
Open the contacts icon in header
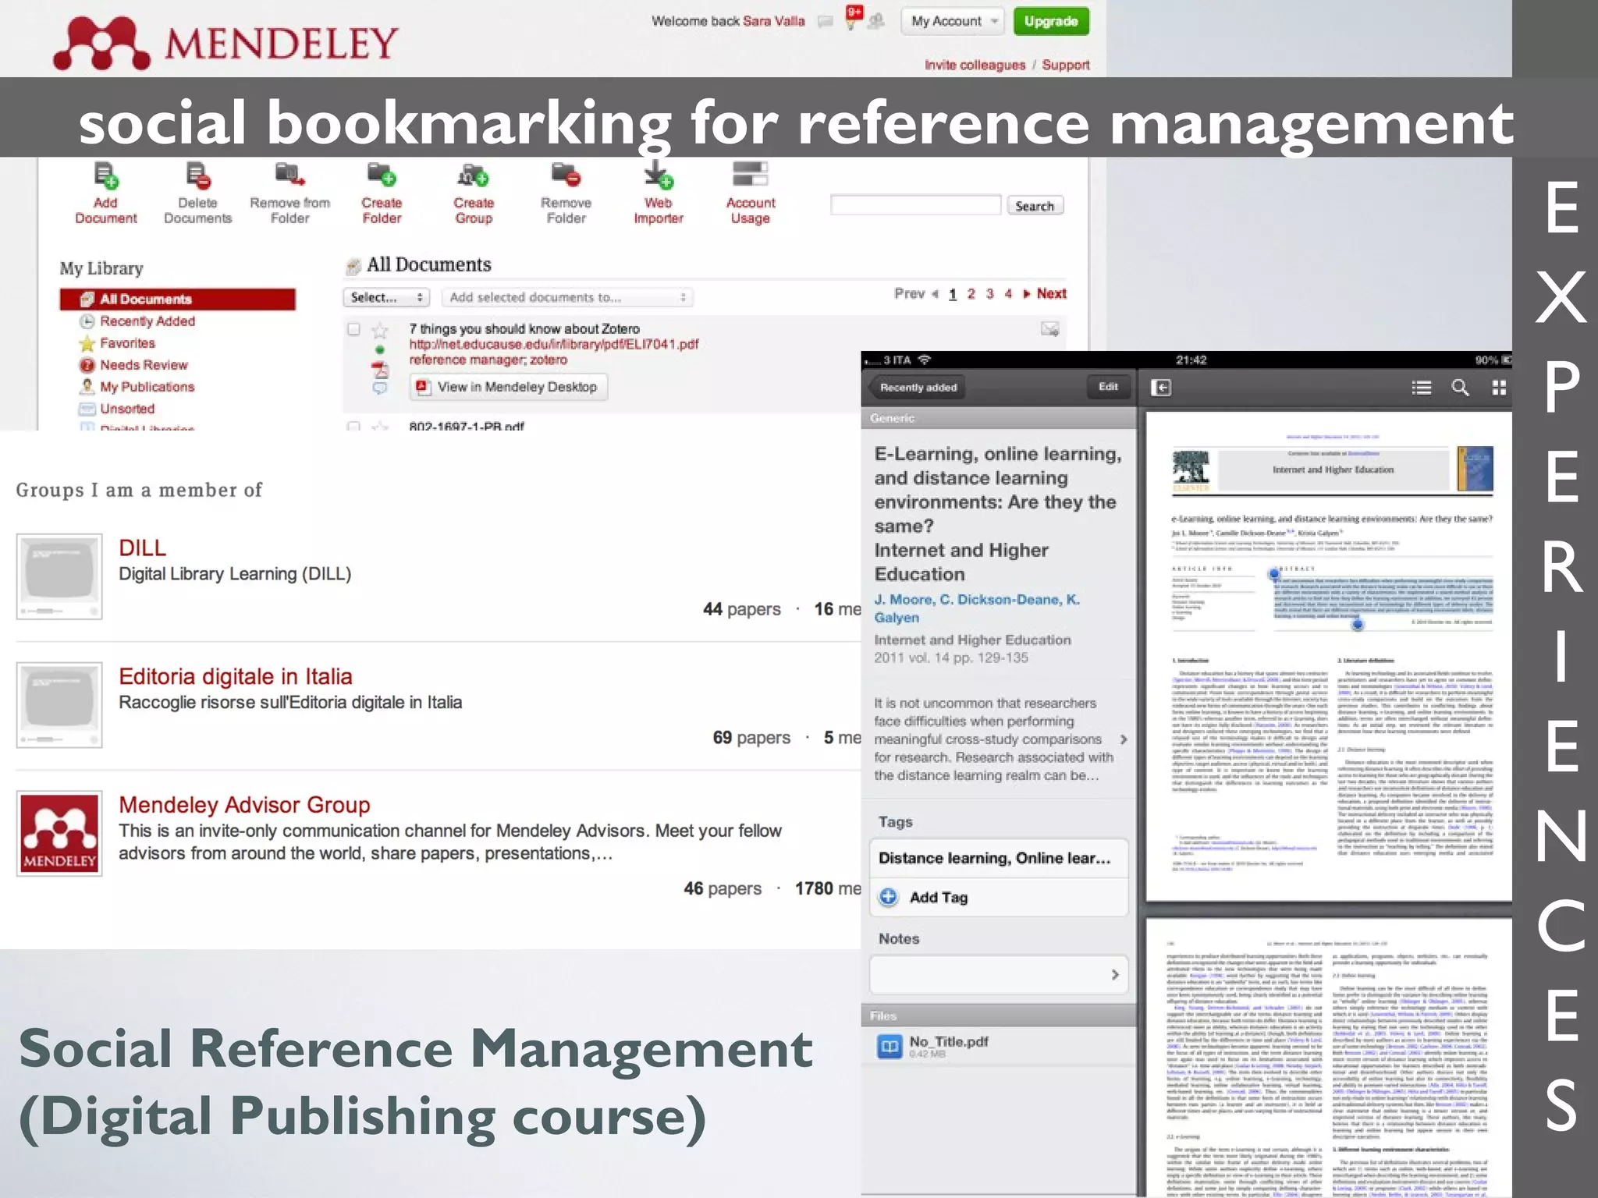point(877,21)
